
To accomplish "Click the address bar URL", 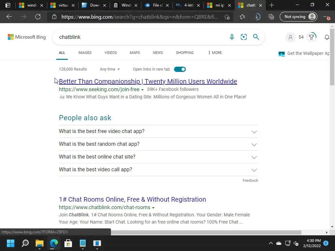I will (x=139, y=17).
